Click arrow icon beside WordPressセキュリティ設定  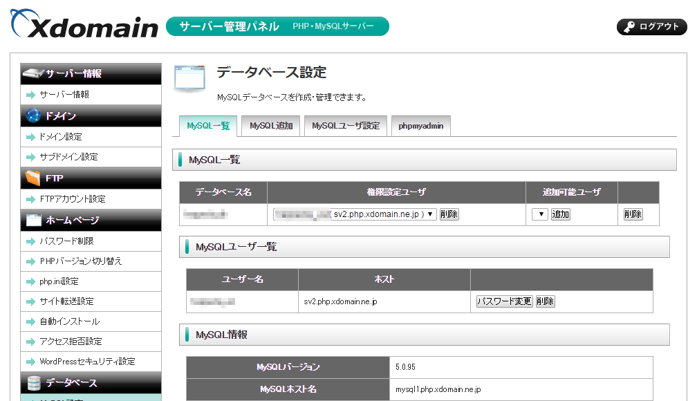tap(30, 362)
